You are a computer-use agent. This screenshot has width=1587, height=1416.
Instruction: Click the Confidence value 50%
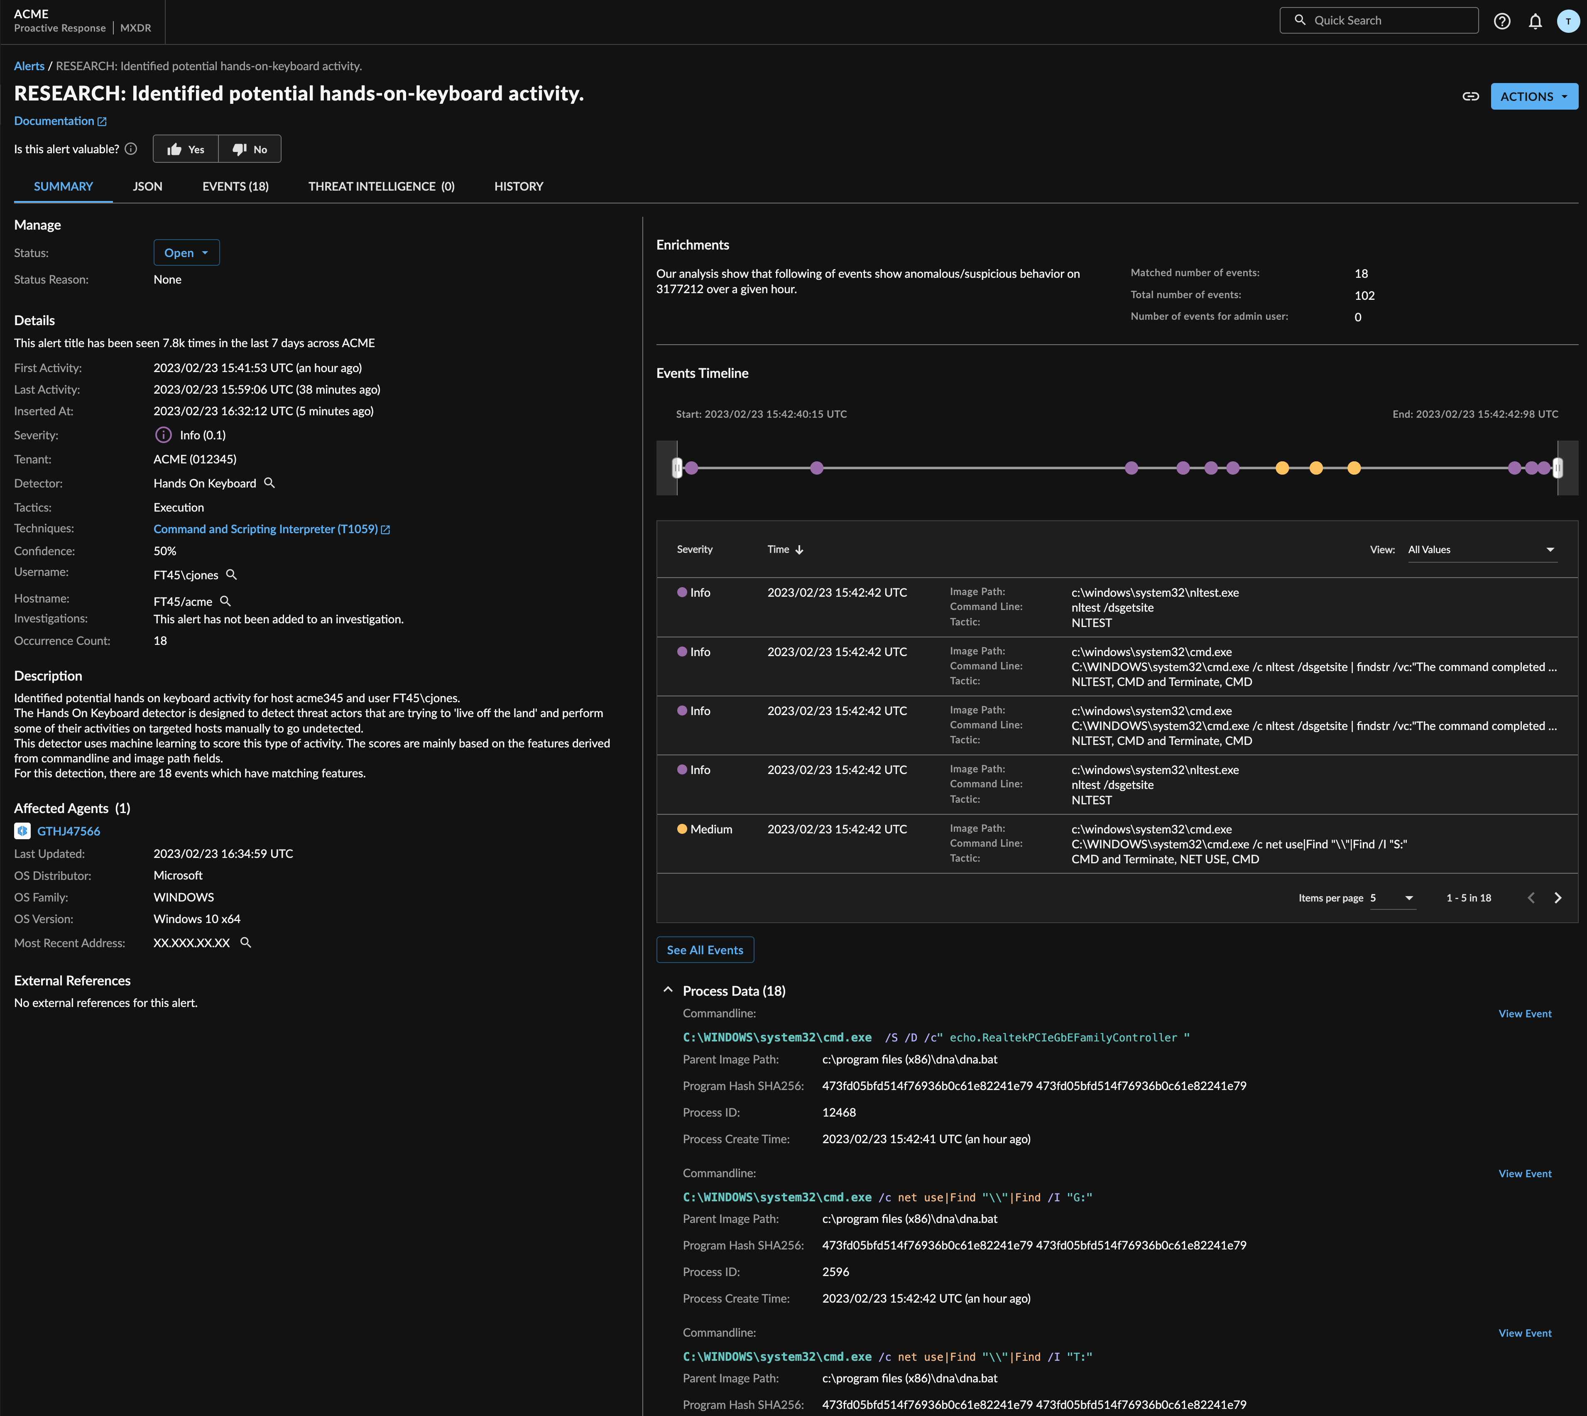[x=165, y=551]
